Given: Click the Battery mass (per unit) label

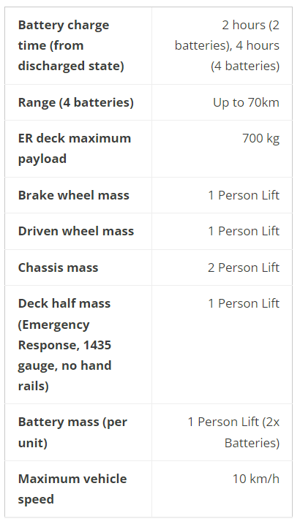Looking at the screenshot, I should click(72, 432).
